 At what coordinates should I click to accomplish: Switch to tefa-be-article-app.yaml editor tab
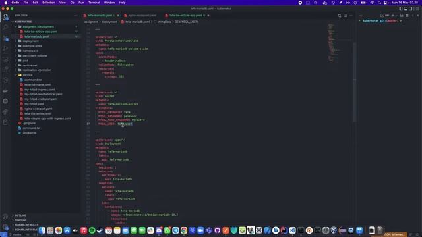[186, 16]
